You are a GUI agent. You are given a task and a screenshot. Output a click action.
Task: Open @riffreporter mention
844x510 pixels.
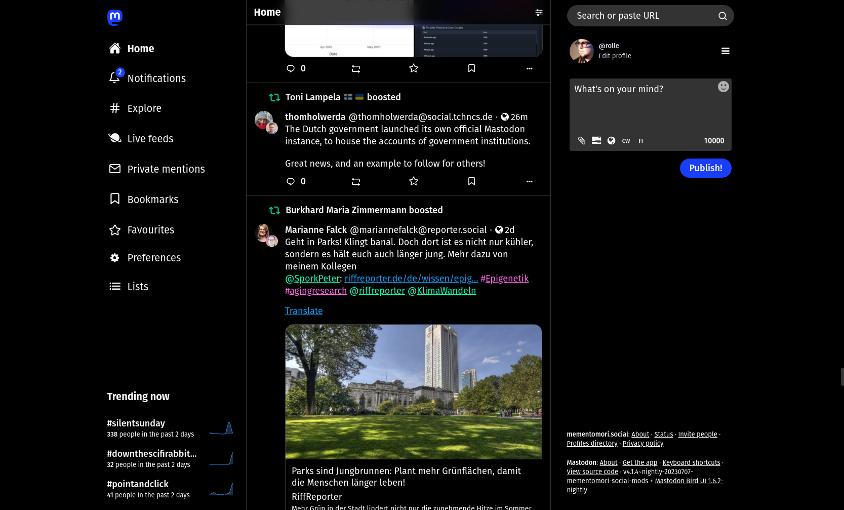[x=377, y=291]
